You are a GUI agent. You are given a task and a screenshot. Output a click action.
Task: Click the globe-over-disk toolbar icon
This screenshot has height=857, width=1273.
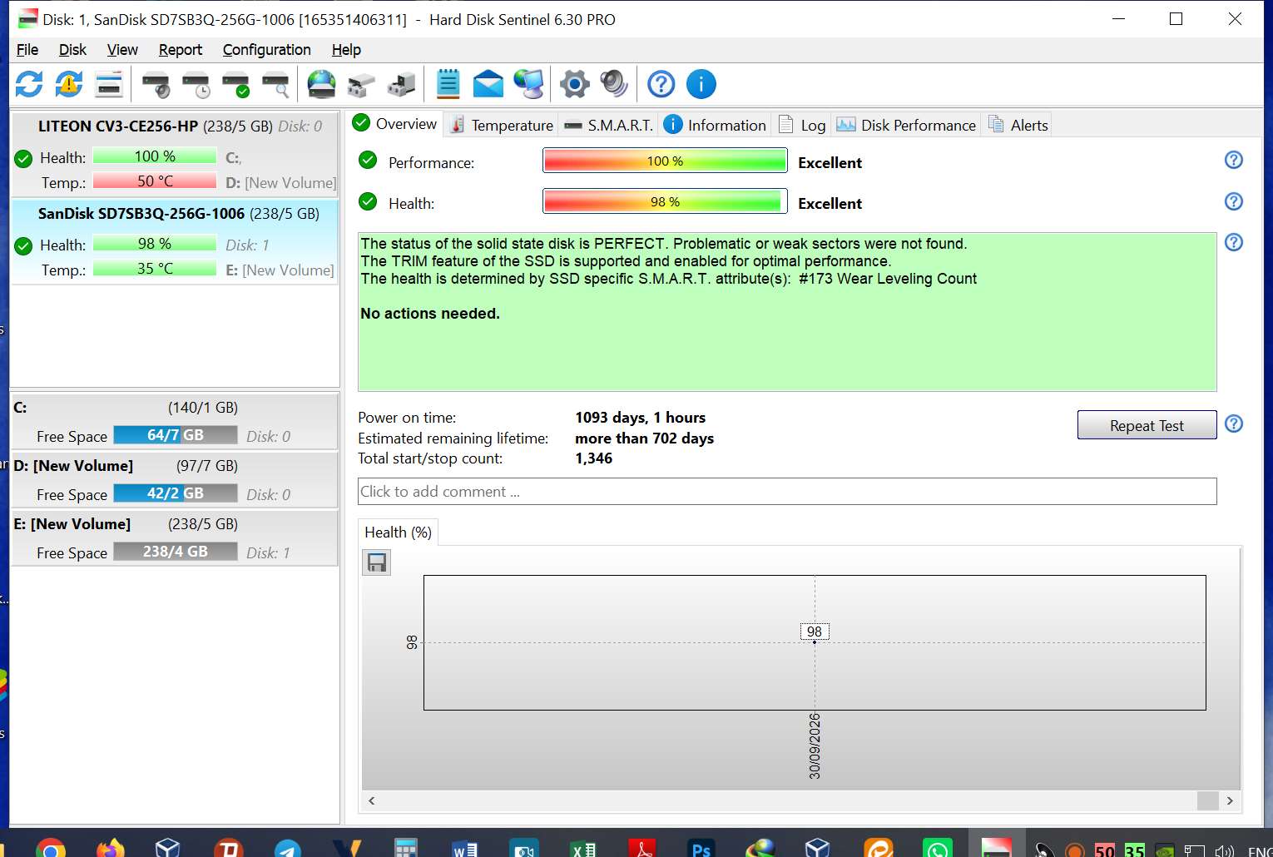pyautogui.click(x=321, y=84)
